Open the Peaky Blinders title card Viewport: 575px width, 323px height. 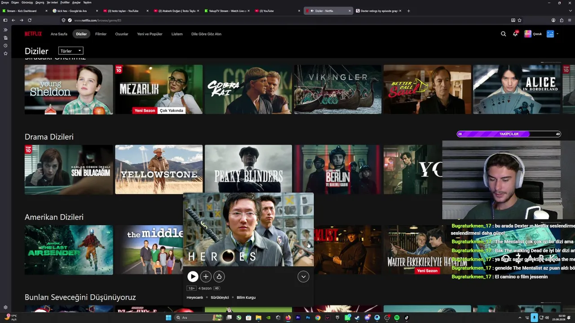click(248, 169)
